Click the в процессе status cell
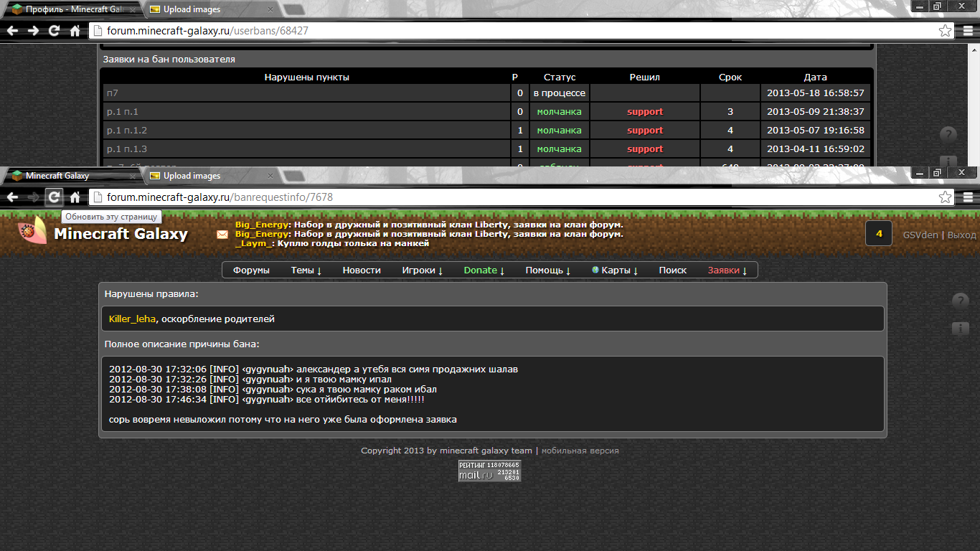The width and height of the screenshot is (980, 551). (560, 93)
